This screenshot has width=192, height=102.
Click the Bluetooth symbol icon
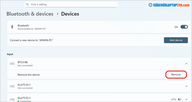pos(12,27)
